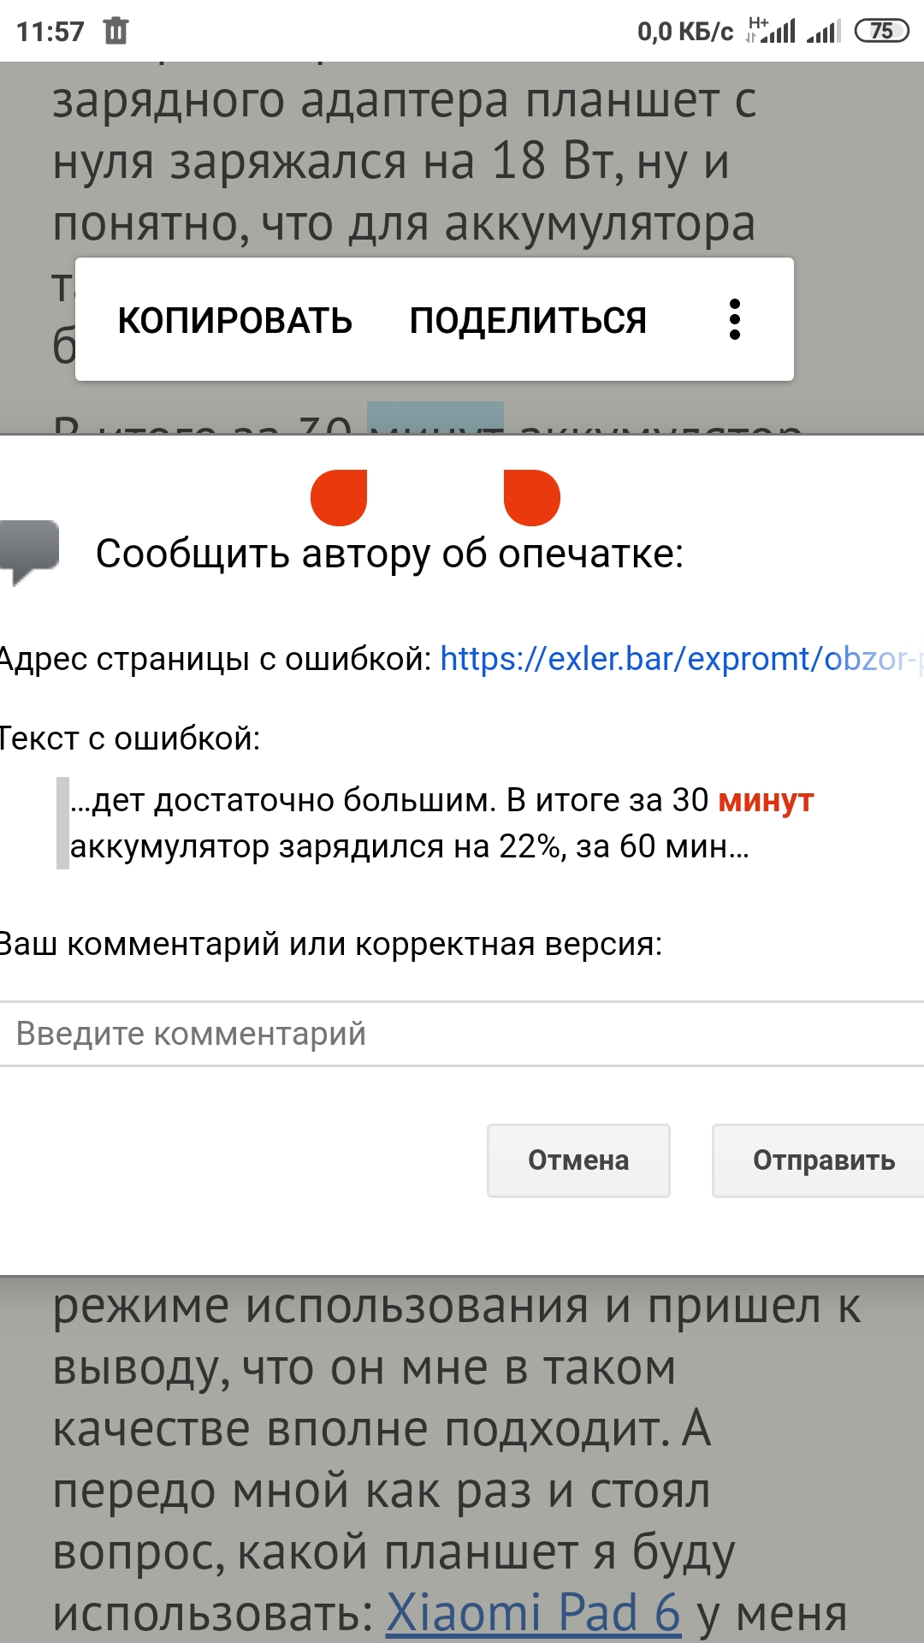Tap the trash icon in status bar

(115, 32)
